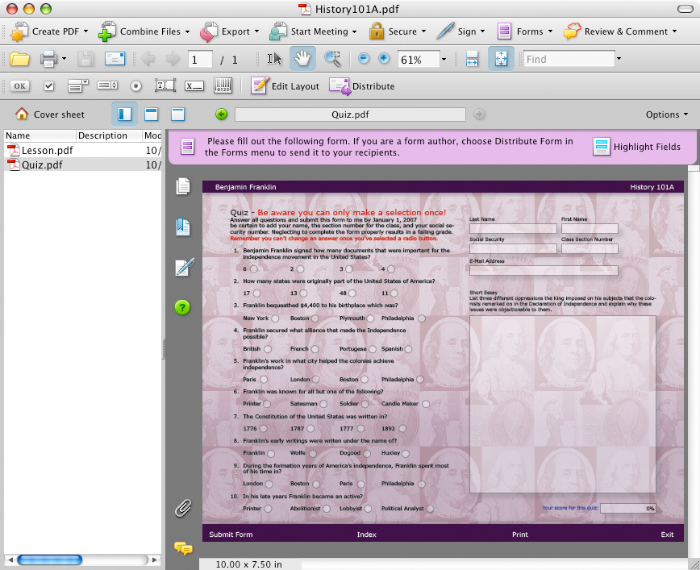Click the Digital Signature field tool
700x570 pixels.
(194, 86)
